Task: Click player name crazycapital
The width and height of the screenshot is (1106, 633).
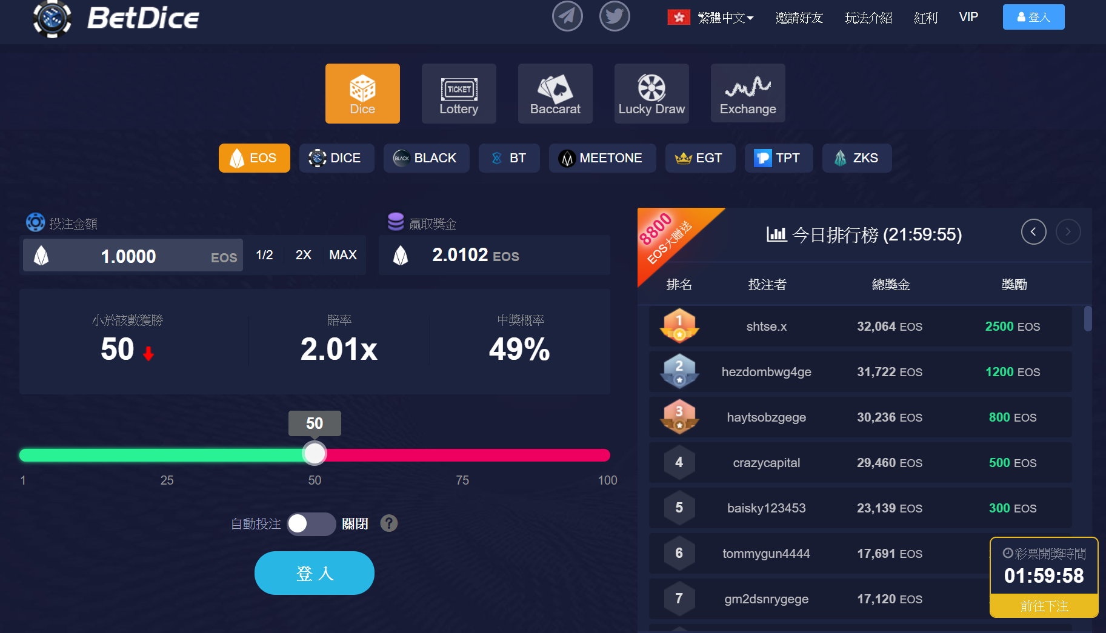Action: pos(767,463)
